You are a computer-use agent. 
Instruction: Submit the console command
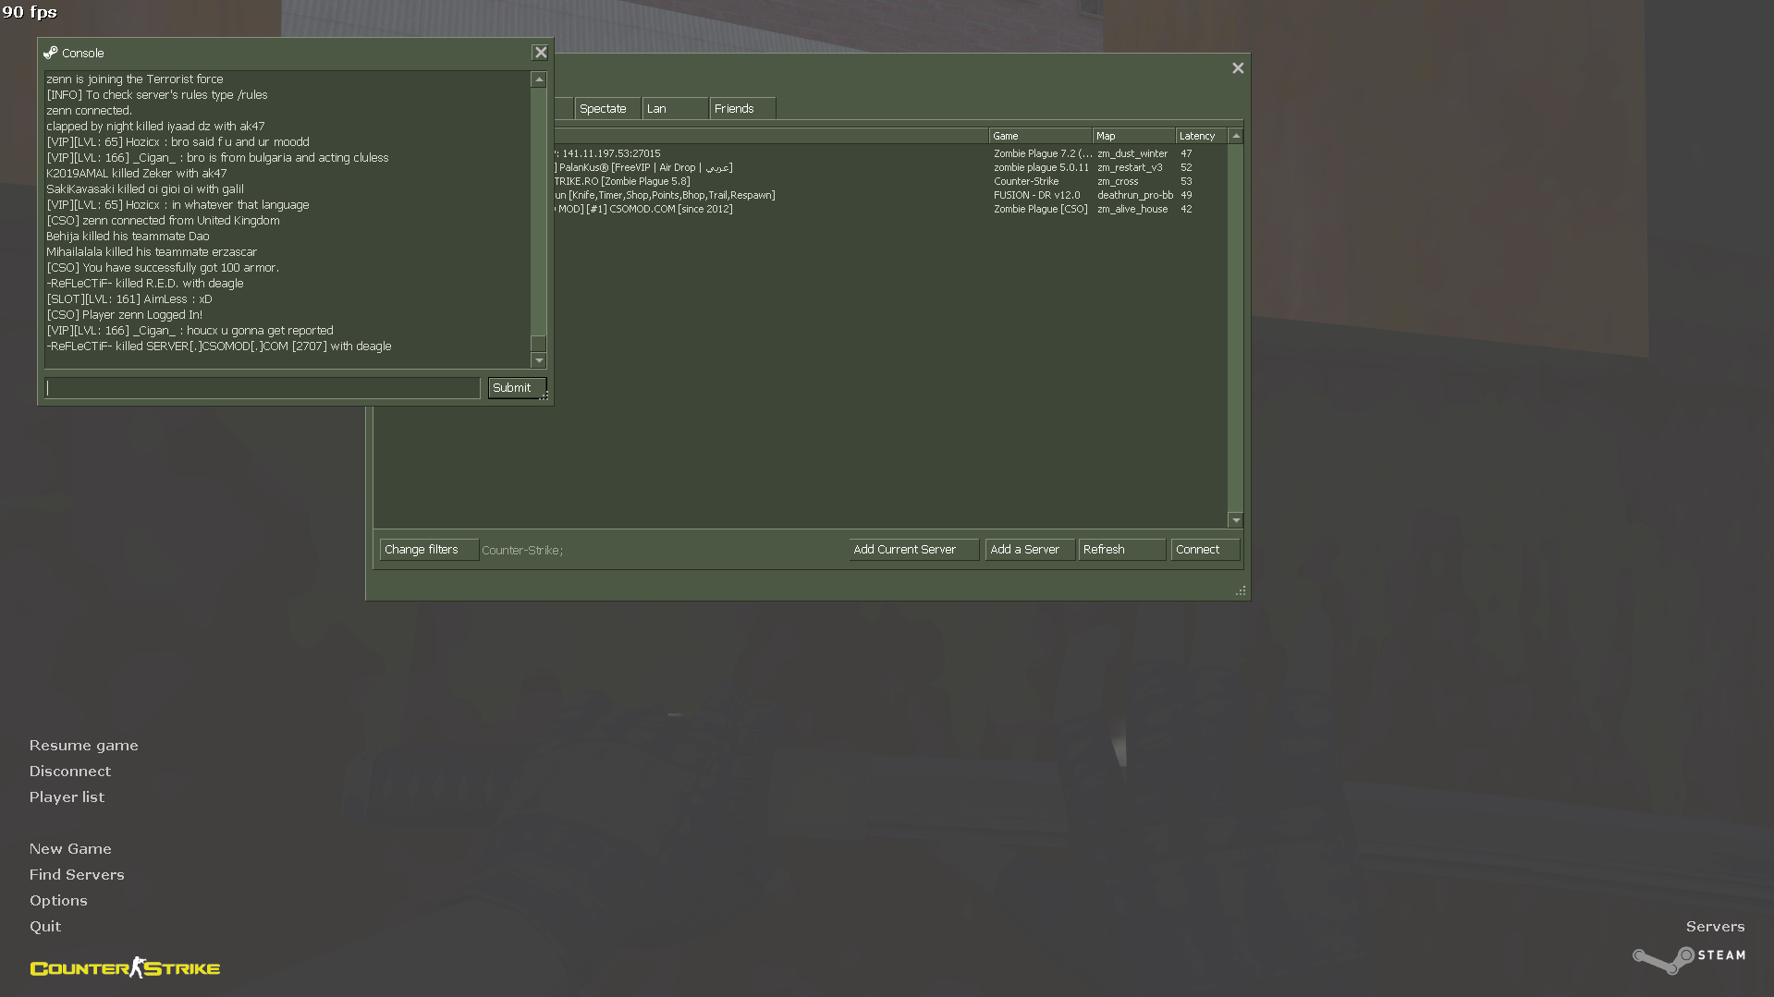tap(514, 388)
